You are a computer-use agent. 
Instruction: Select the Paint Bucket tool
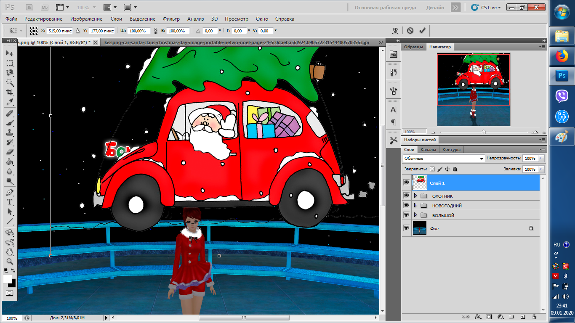tap(9, 162)
